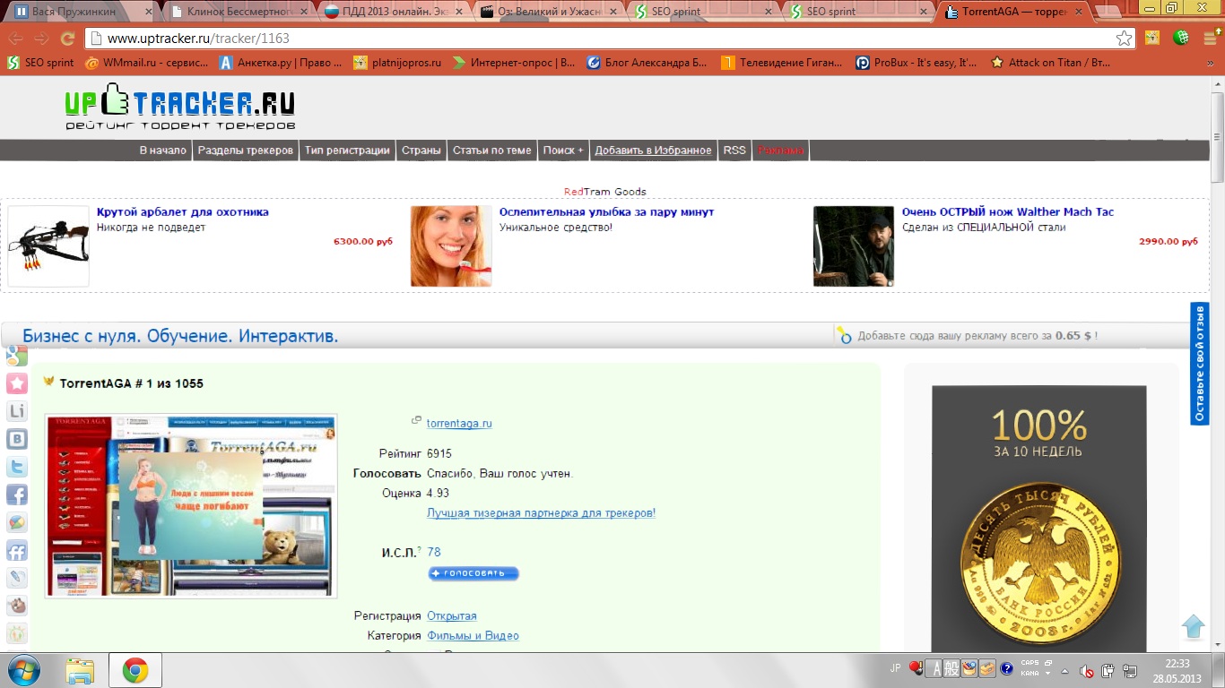Open the power plug tray icon
Screen dimensions: 1225x688
(1108, 670)
